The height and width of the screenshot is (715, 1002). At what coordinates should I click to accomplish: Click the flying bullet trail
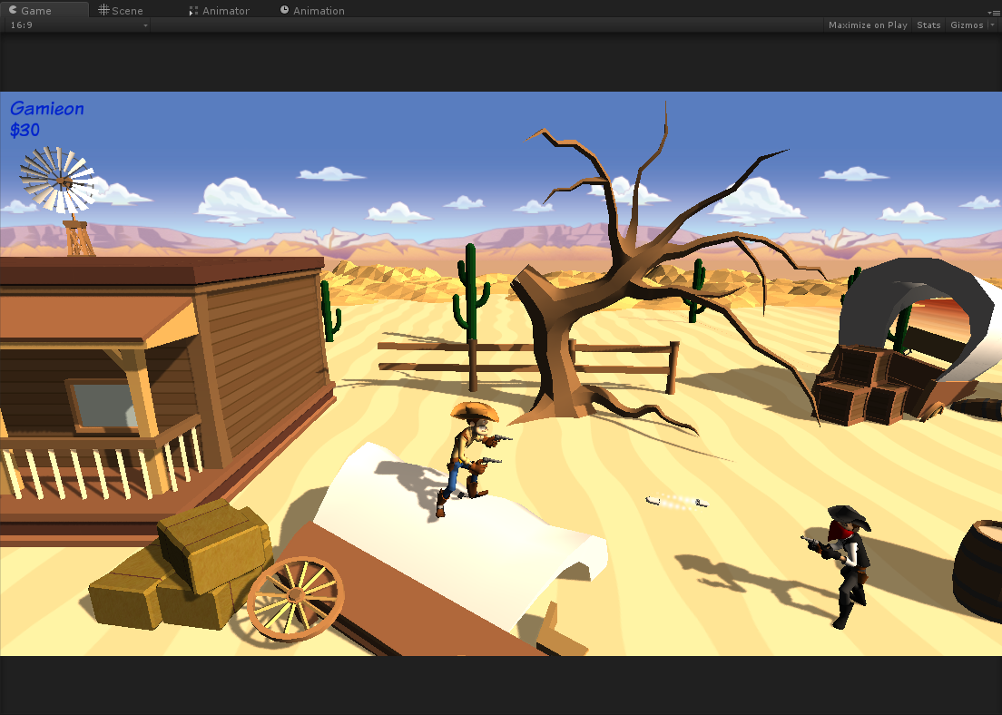[676, 501]
